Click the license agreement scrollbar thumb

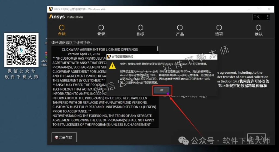[x=157, y=49]
